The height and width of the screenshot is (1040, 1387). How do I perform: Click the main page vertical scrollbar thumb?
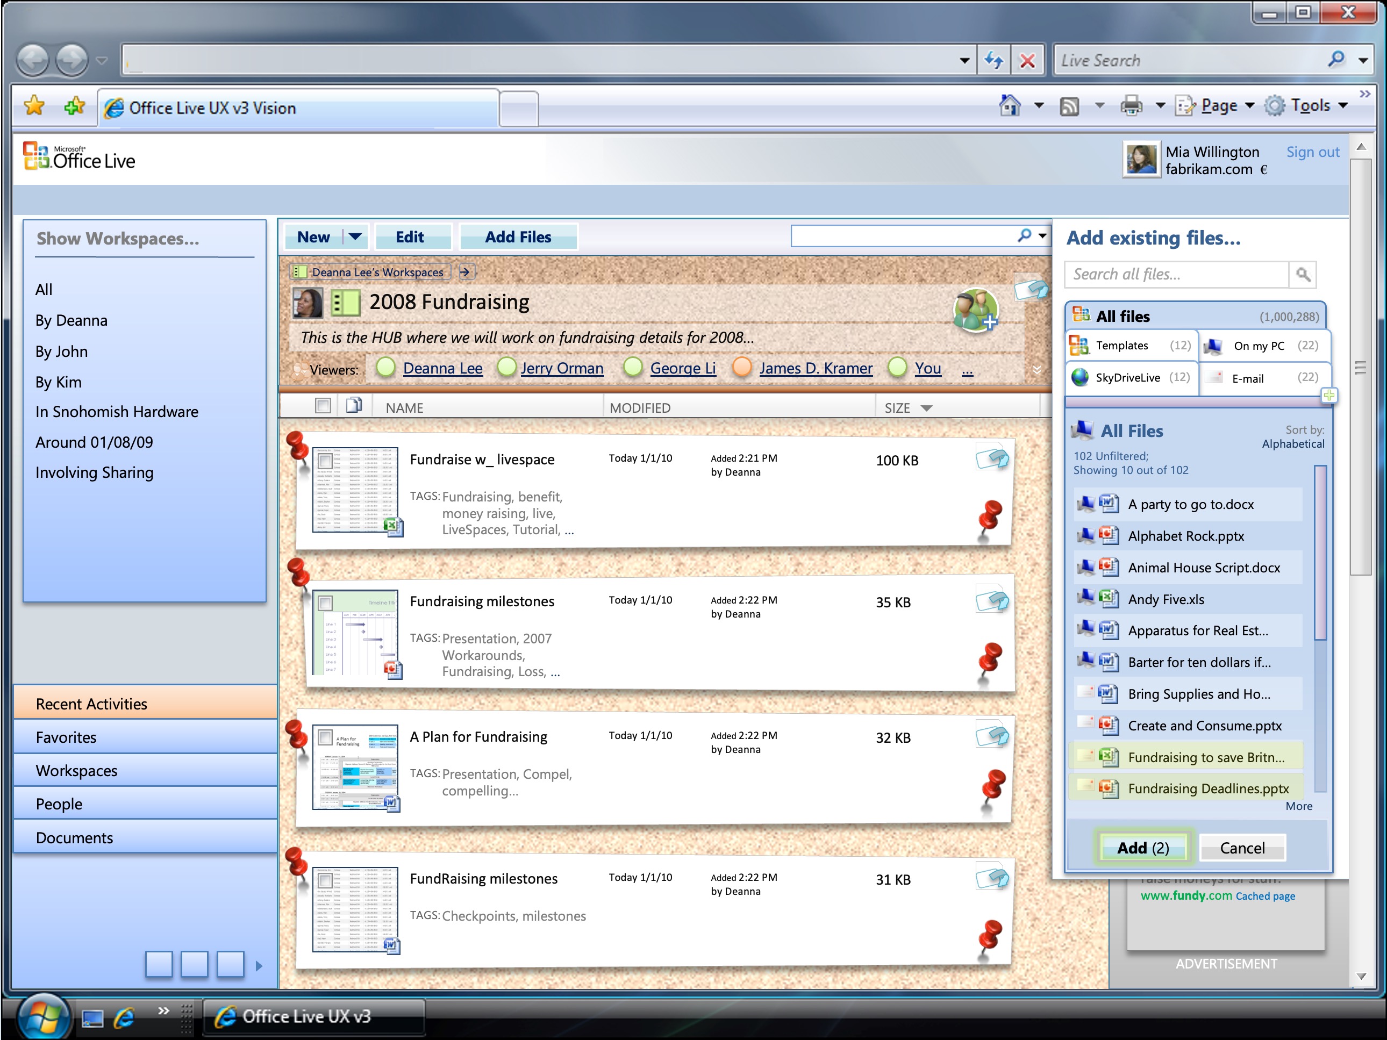point(1360,367)
